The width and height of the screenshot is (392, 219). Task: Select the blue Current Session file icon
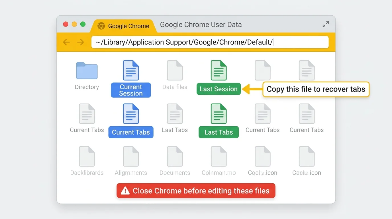point(131,70)
